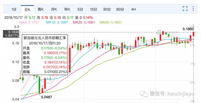Toggle the MA5 indicator label
The width and height of the screenshot is (201, 103).
pyautogui.click(x=29, y=22)
